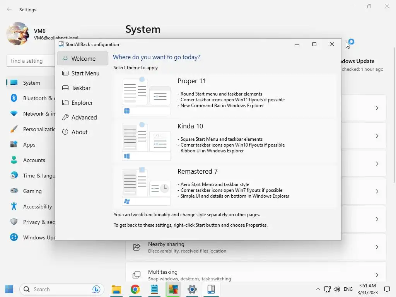
Task: Click the VM6 profile picture in Settings
Action: pos(18,34)
